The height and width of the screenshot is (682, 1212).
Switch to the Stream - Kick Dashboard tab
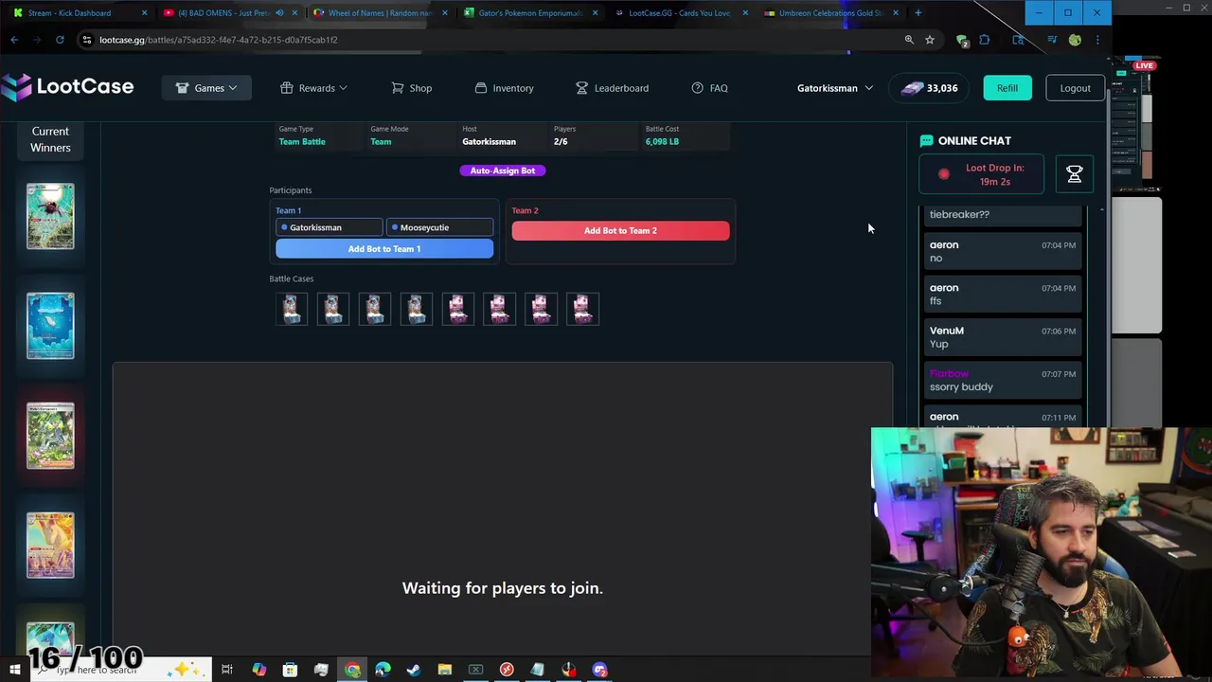78,13
